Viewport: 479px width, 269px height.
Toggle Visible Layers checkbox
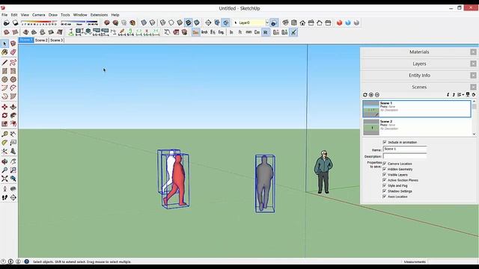tap(385, 175)
